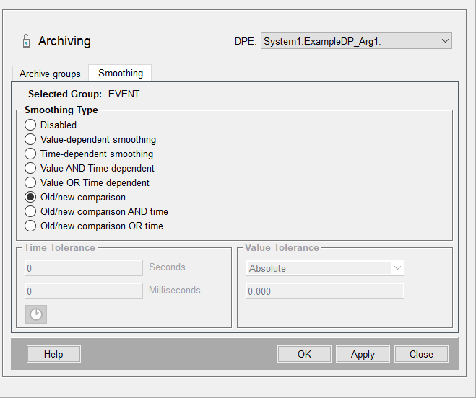Switch to the Archive groups tab
The image size is (476, 398).
point(50,74)
